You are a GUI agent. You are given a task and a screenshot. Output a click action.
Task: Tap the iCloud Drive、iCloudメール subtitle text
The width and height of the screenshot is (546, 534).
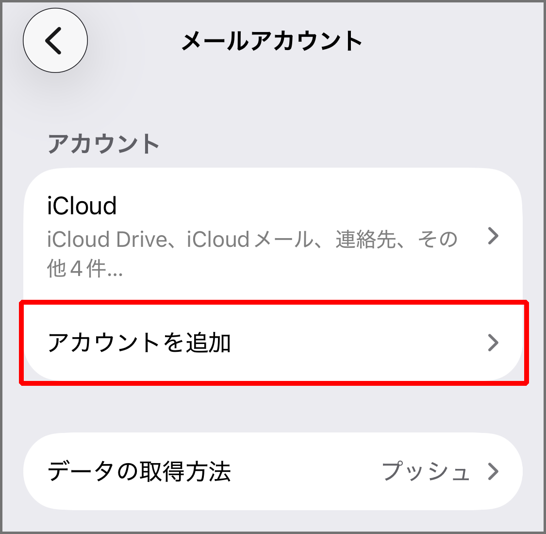pos(180,240)
